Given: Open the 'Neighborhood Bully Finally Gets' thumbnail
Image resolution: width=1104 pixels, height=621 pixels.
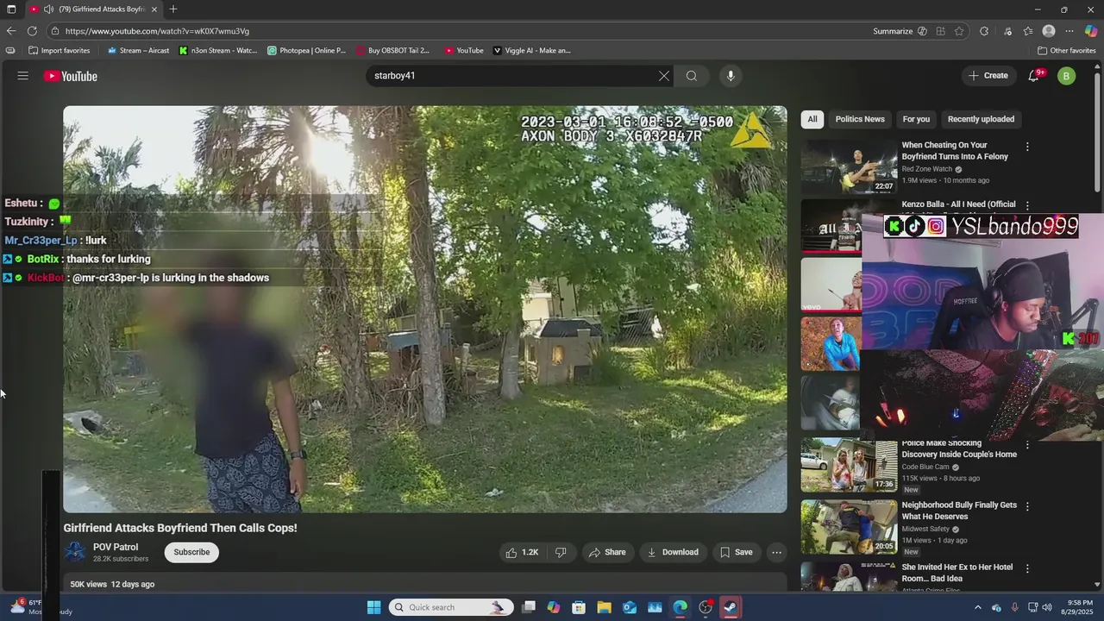Looking at the screenshot, I should coord(849,527).
